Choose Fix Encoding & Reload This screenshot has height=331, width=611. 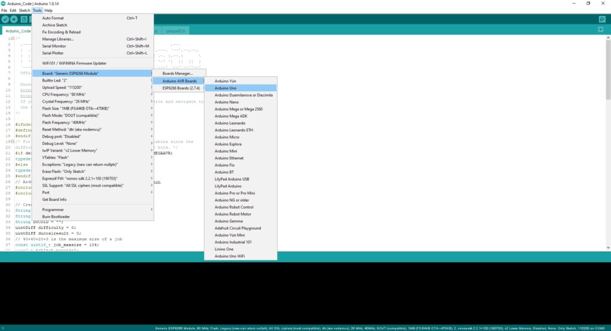point(92,32)
